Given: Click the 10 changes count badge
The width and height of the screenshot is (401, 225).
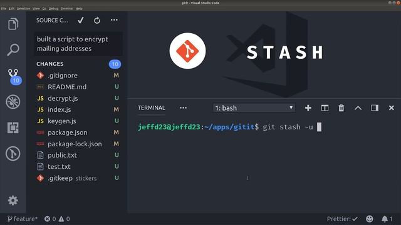Looking at the screenshot, I should click(x=115, y=64).
